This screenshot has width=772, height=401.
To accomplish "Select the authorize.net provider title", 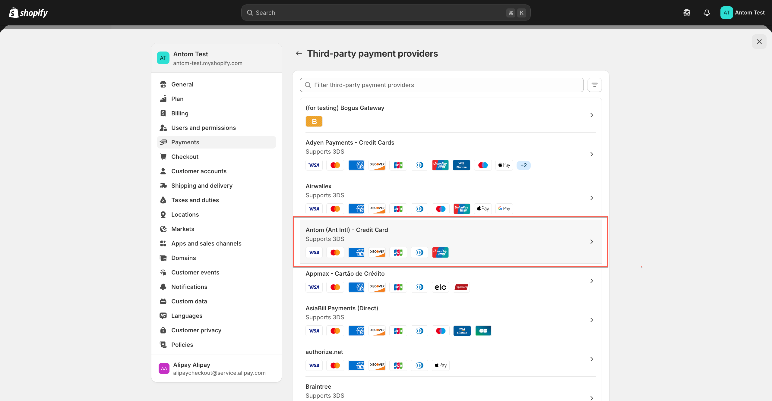I will pos(324,352).
